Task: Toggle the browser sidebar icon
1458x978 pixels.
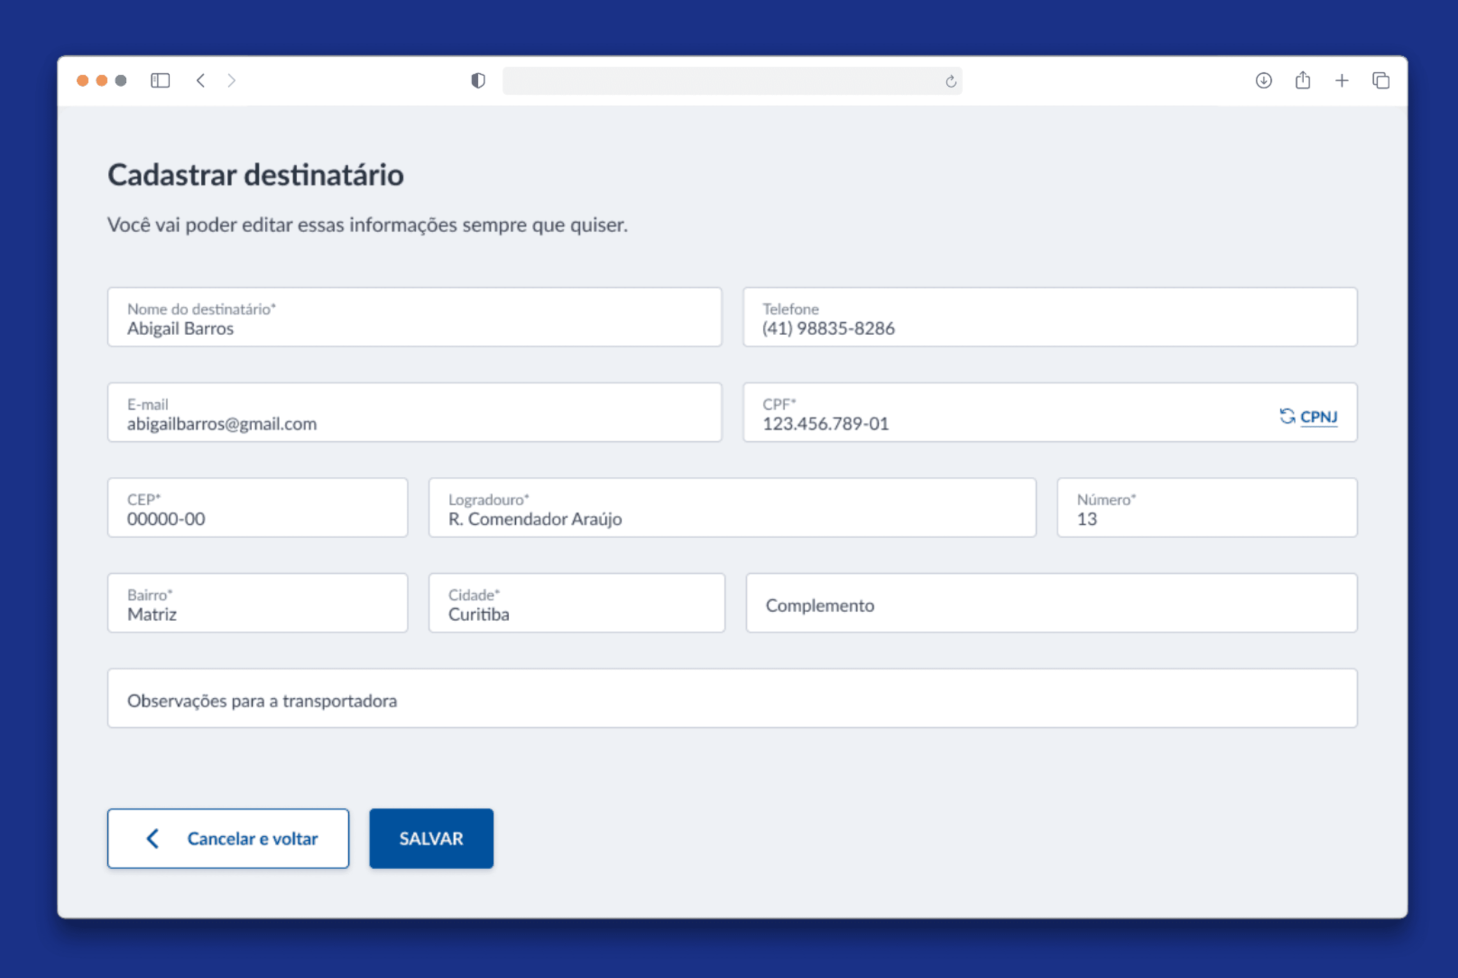Action: (x=160, y=80)
